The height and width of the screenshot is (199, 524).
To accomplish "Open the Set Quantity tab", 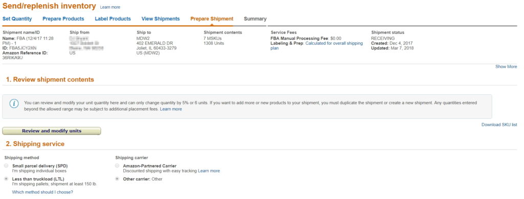I will coord(17,19).
